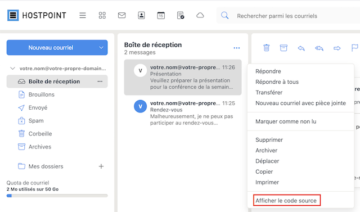
Task: Choose Marquer comme non lu
Action: pos(286,121)
